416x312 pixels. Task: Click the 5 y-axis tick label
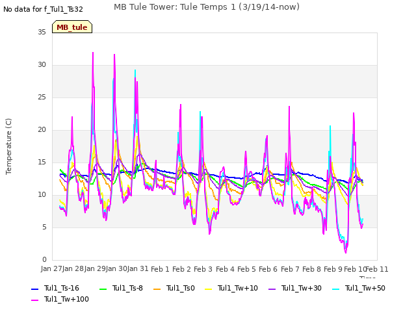pyautogui.click(x=44, y=227)
